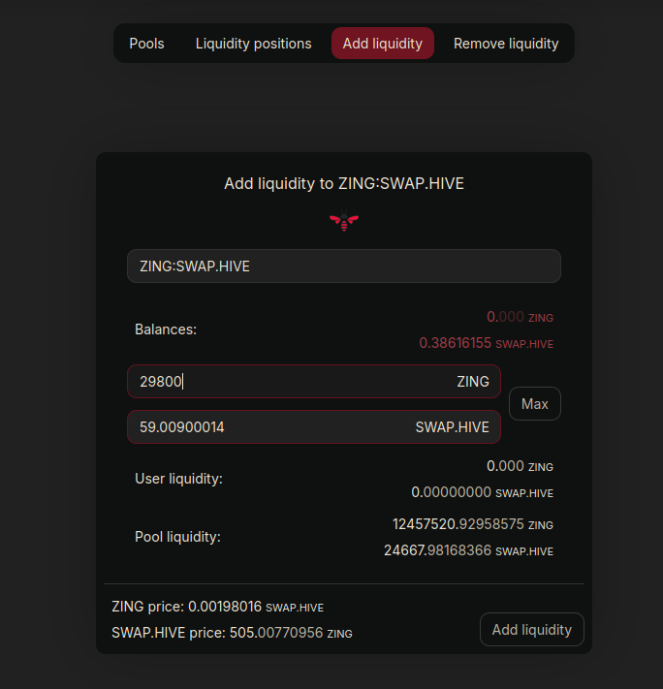
Task: Click the SWAP.HIVE price text
Action: pos(232,633)
